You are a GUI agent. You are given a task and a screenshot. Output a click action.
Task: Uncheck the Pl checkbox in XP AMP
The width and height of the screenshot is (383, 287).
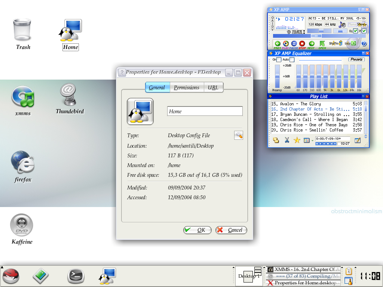364,31
